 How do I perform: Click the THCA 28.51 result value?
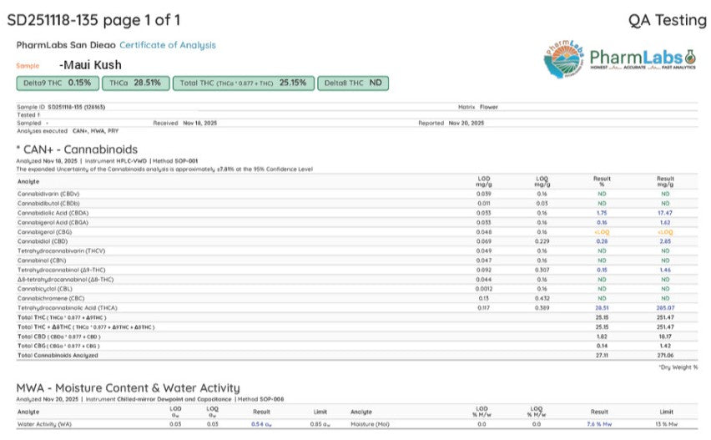[x=602, y=307]
